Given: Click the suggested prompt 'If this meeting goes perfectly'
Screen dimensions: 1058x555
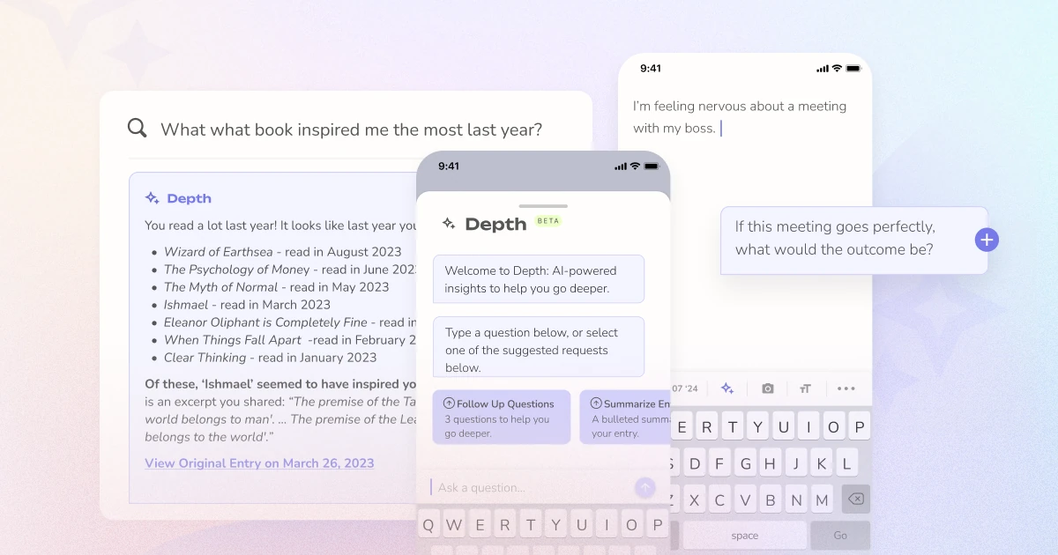Looking at the screenshot, I should click(853, 240).
